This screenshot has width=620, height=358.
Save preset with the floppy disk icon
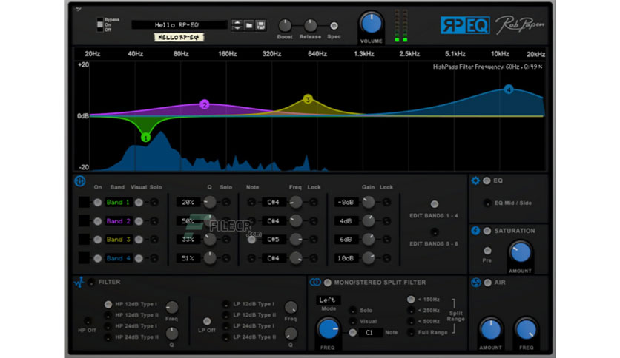pos(260,26)
